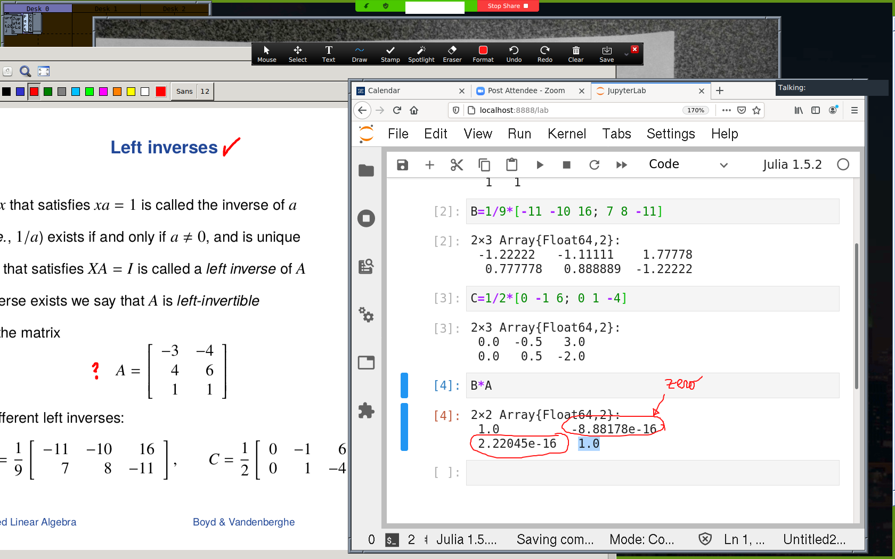This screenshot has height=559, width=895.
Task: Open the Kernel menu
Action: coord(566,134)
